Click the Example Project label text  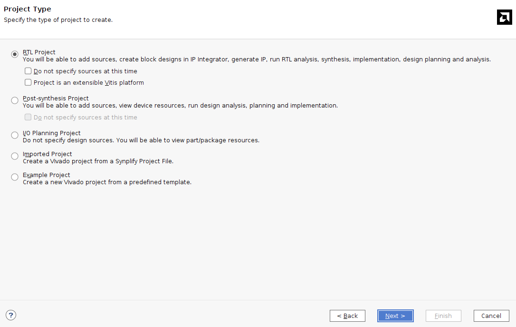(x=47, y=175)
